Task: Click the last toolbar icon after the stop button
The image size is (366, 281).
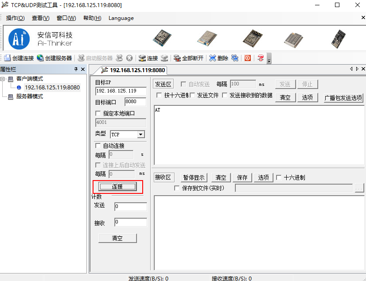Action: click(x=260, y=58)
